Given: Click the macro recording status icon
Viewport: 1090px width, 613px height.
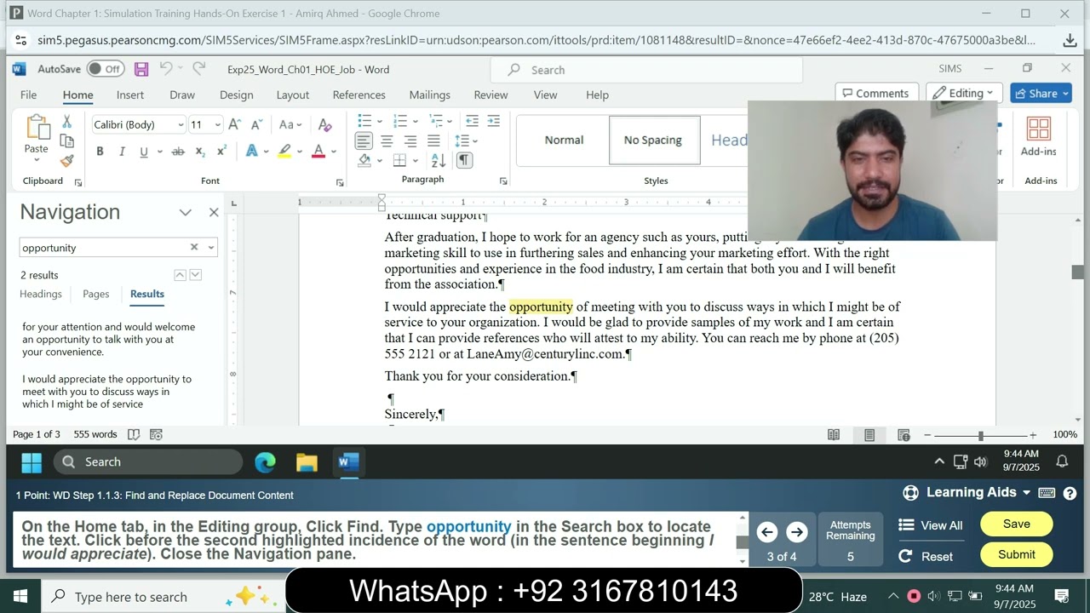Looking at the screenshot, I should tap(156, 434).
